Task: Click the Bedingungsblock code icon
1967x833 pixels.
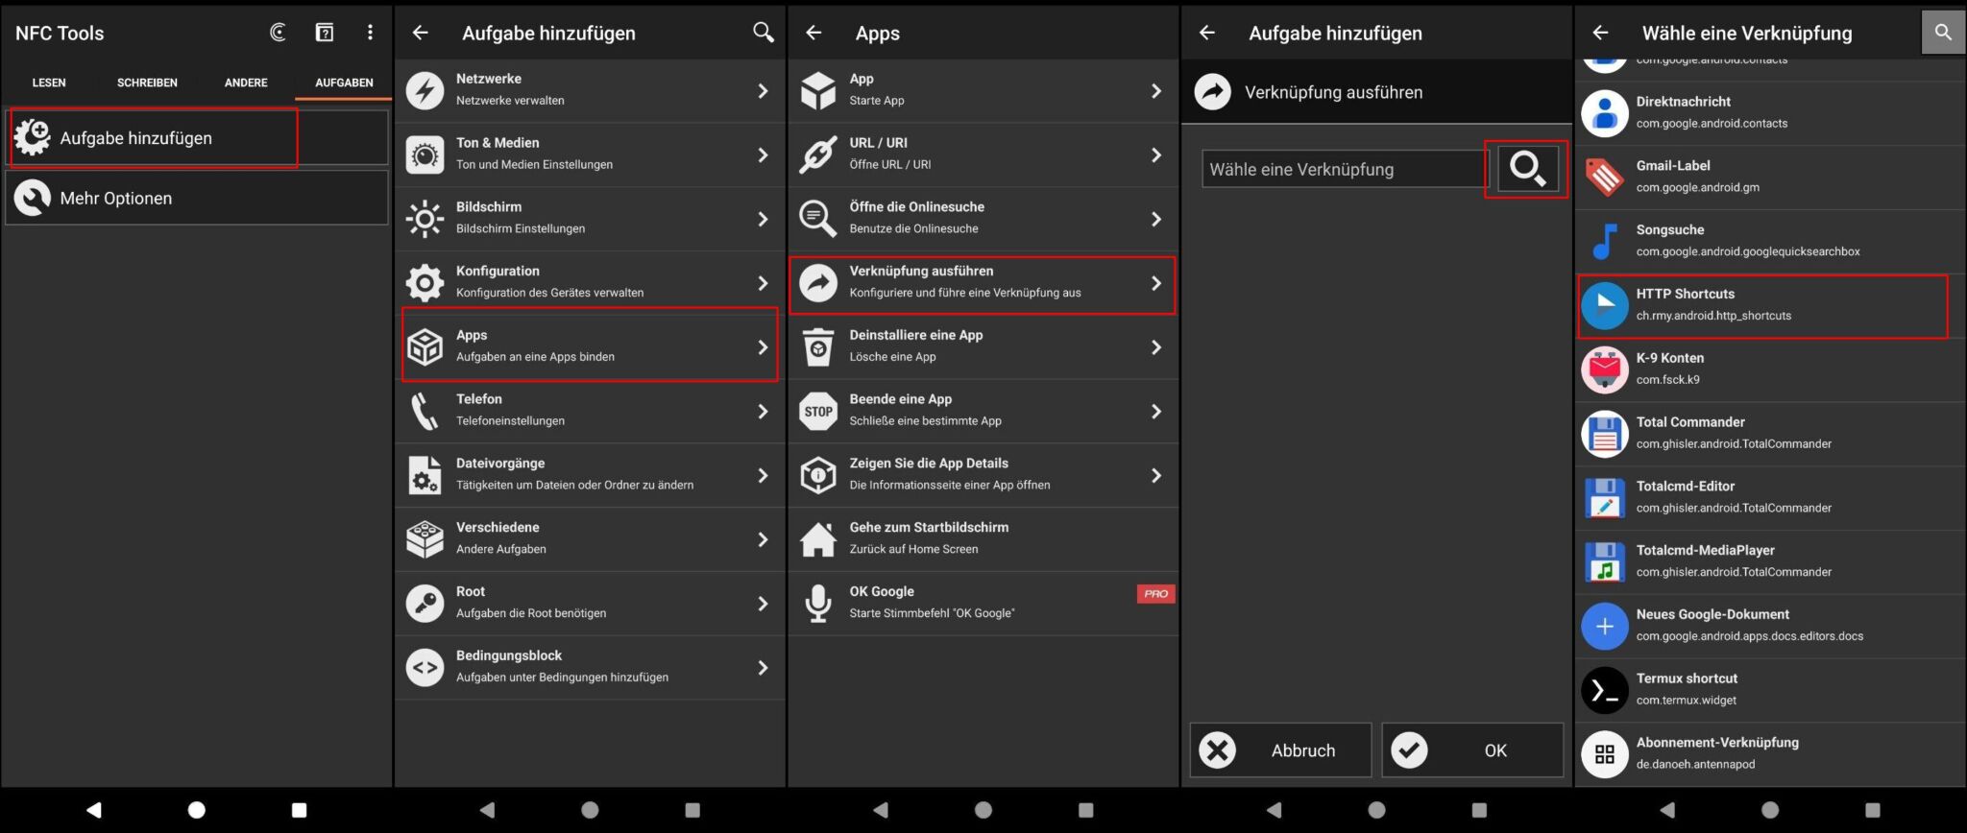Action: pyautogui.click(x=425, y=668)
